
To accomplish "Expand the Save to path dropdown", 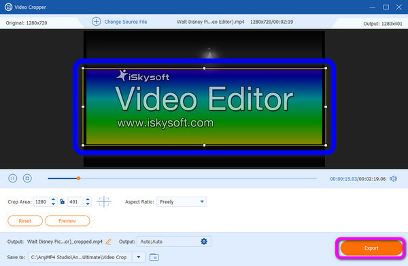I will tap(139, 257).
